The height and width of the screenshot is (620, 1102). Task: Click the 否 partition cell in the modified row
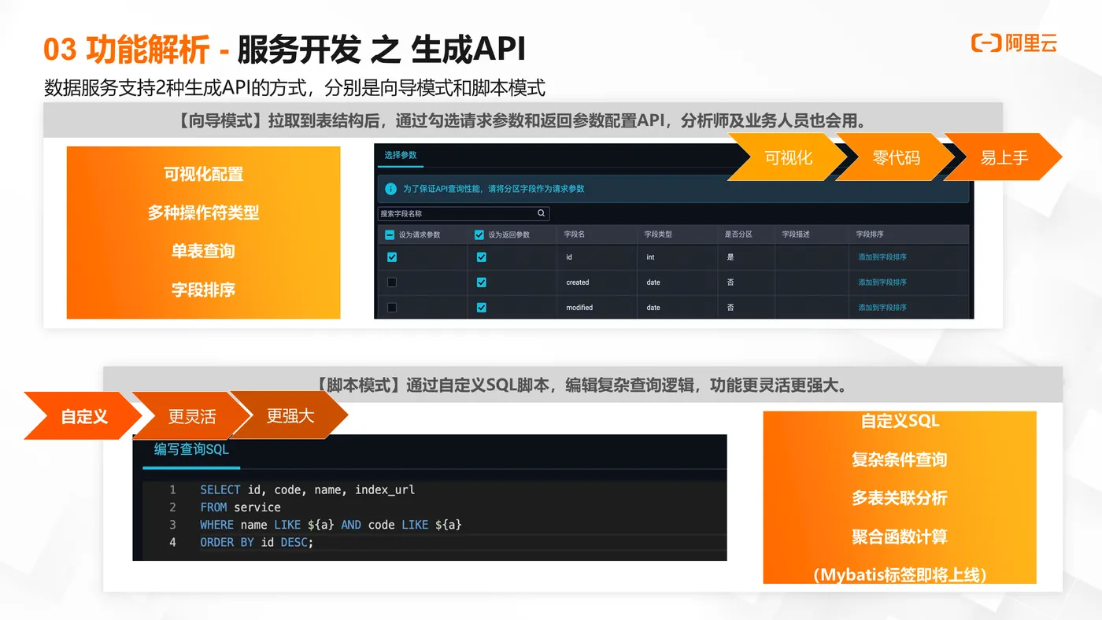(730, 308)
